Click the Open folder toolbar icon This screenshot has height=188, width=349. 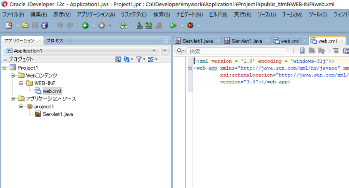pyautogui.click(x=25, y=26)
